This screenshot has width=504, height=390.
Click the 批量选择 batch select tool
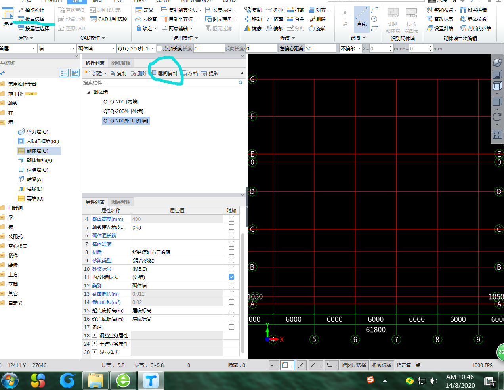coord(31,19)
